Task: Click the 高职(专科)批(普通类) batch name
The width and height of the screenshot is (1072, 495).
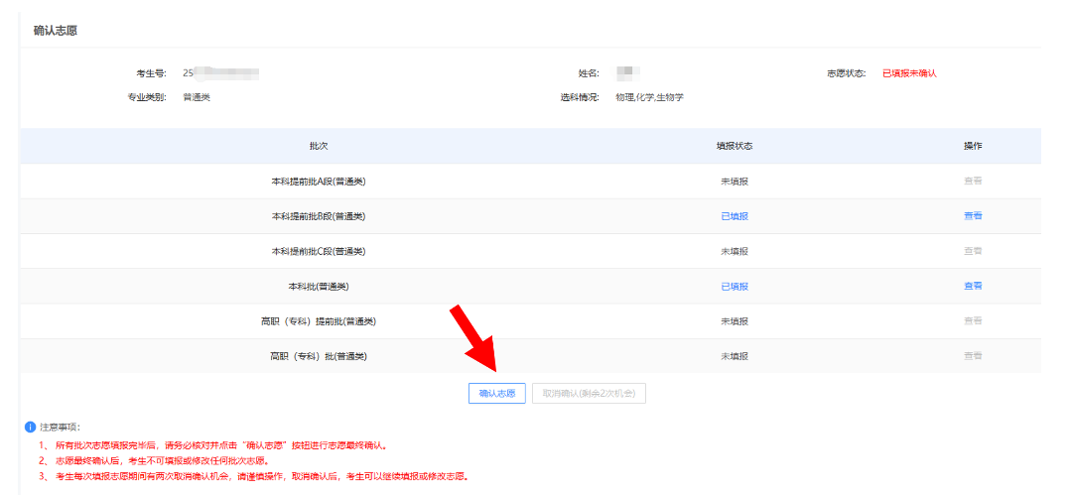Action: pos(318,355)
